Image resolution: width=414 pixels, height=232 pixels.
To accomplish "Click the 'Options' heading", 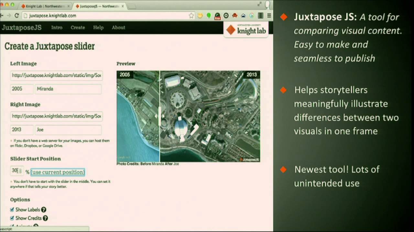I will (x=20, y=200).
